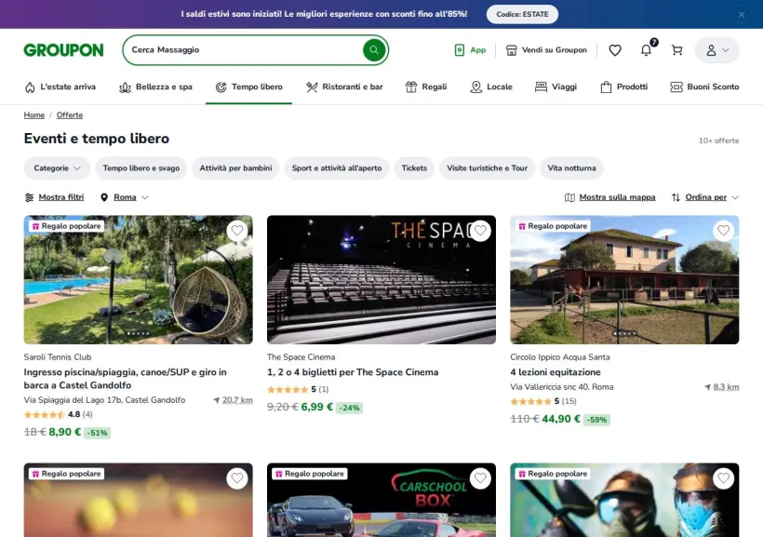Favorite the Carschool Box deal
763x537 pixels.
click(480, 478)
